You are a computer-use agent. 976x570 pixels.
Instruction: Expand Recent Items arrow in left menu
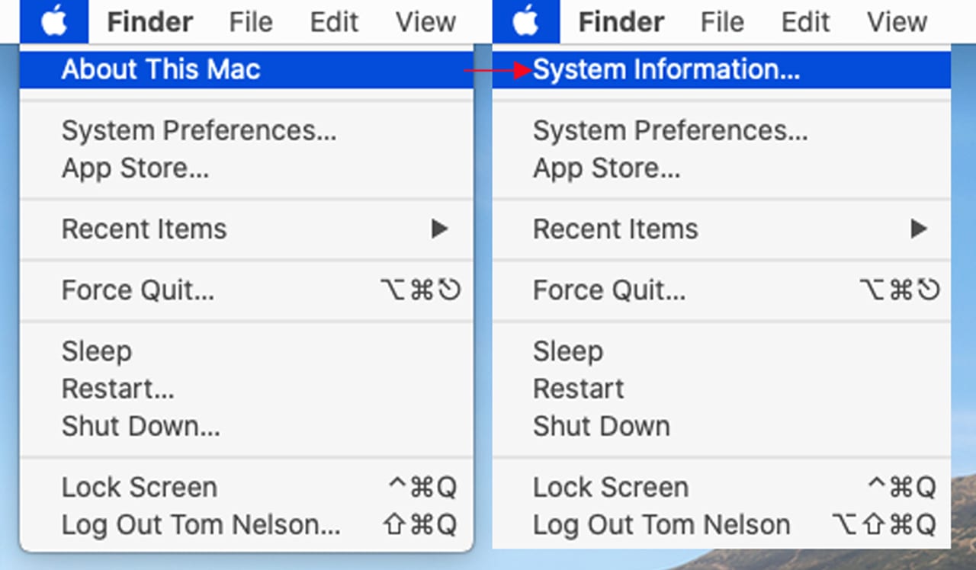[x=439, y=229]
